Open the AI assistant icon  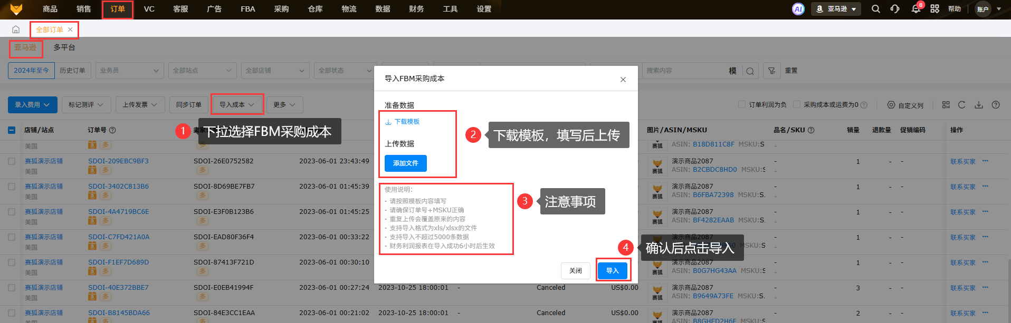(798, 9)
